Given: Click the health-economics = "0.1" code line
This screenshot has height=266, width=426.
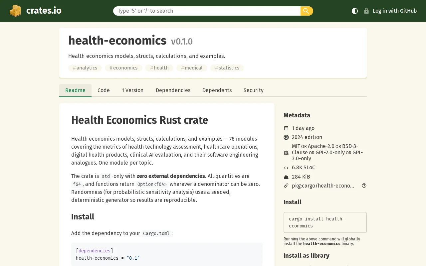Looking at the screenshot, I should 108,258.
